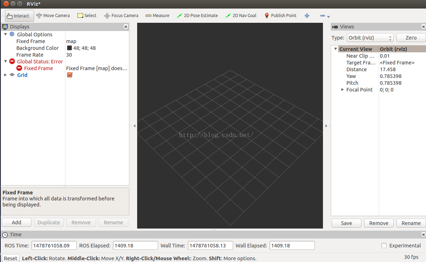Activate the 2D Nav Goal tool
Viewport: 426px width, 262px height.
[241, 15]
